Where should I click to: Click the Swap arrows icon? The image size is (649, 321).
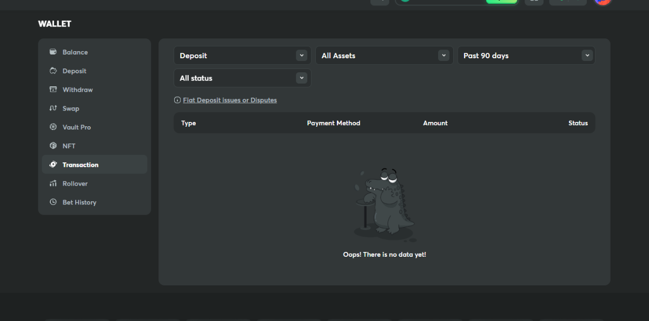point(53,108)
